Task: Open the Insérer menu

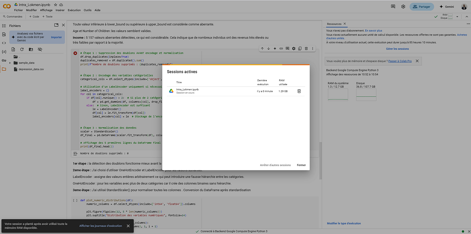Action: (60, 10)
